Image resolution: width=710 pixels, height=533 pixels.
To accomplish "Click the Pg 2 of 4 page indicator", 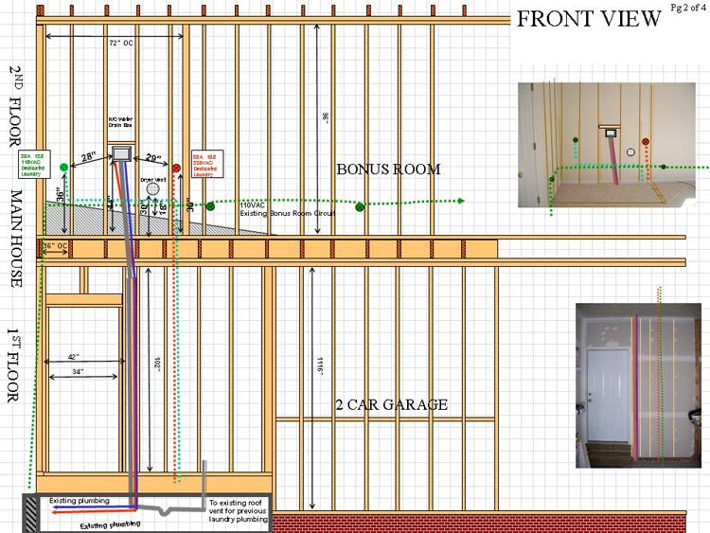I will coord(686,8).
